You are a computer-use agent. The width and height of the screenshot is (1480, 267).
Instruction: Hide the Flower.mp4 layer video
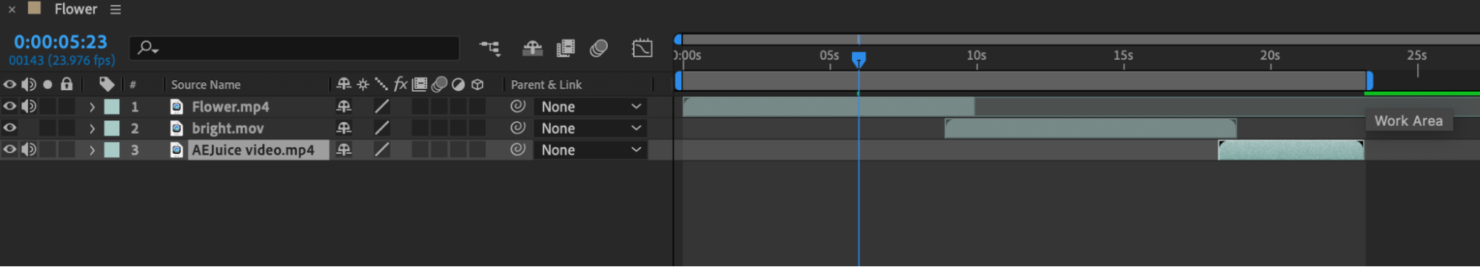point(10,107)
